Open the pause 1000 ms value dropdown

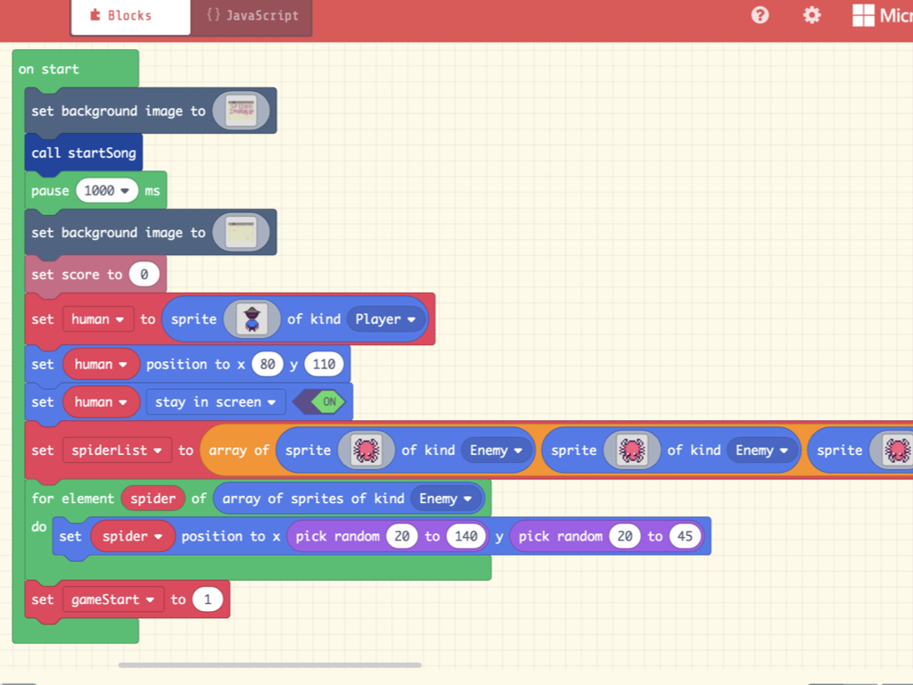tap(107, 191)
